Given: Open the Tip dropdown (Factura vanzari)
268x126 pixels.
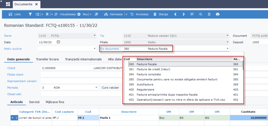Looking at the screenshot, I should tap(228, 36).
